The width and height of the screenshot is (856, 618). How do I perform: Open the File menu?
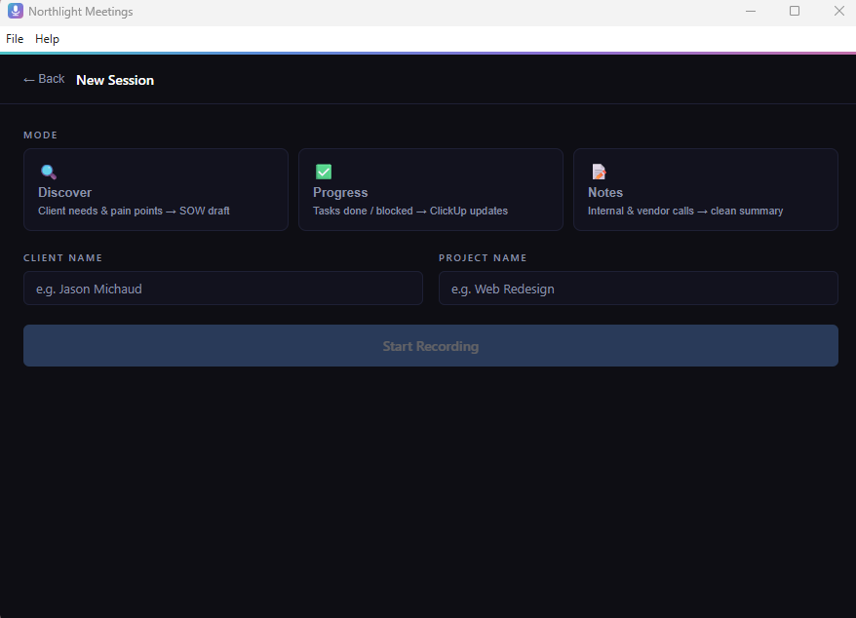(15, 39)
